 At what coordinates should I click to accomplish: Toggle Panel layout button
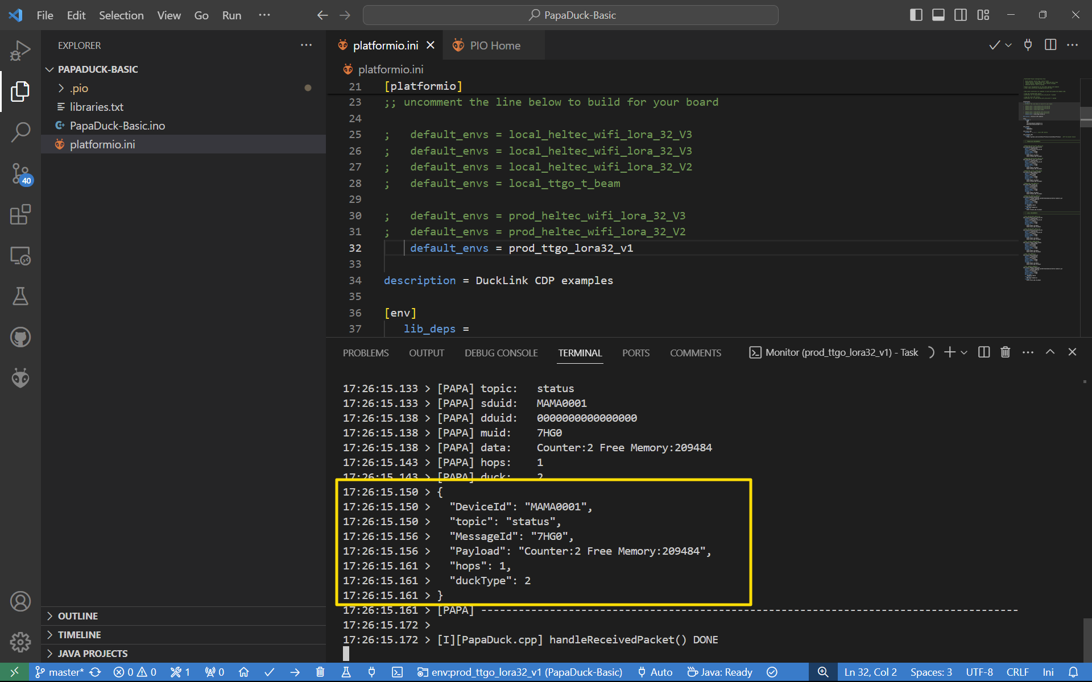[938, 15]
